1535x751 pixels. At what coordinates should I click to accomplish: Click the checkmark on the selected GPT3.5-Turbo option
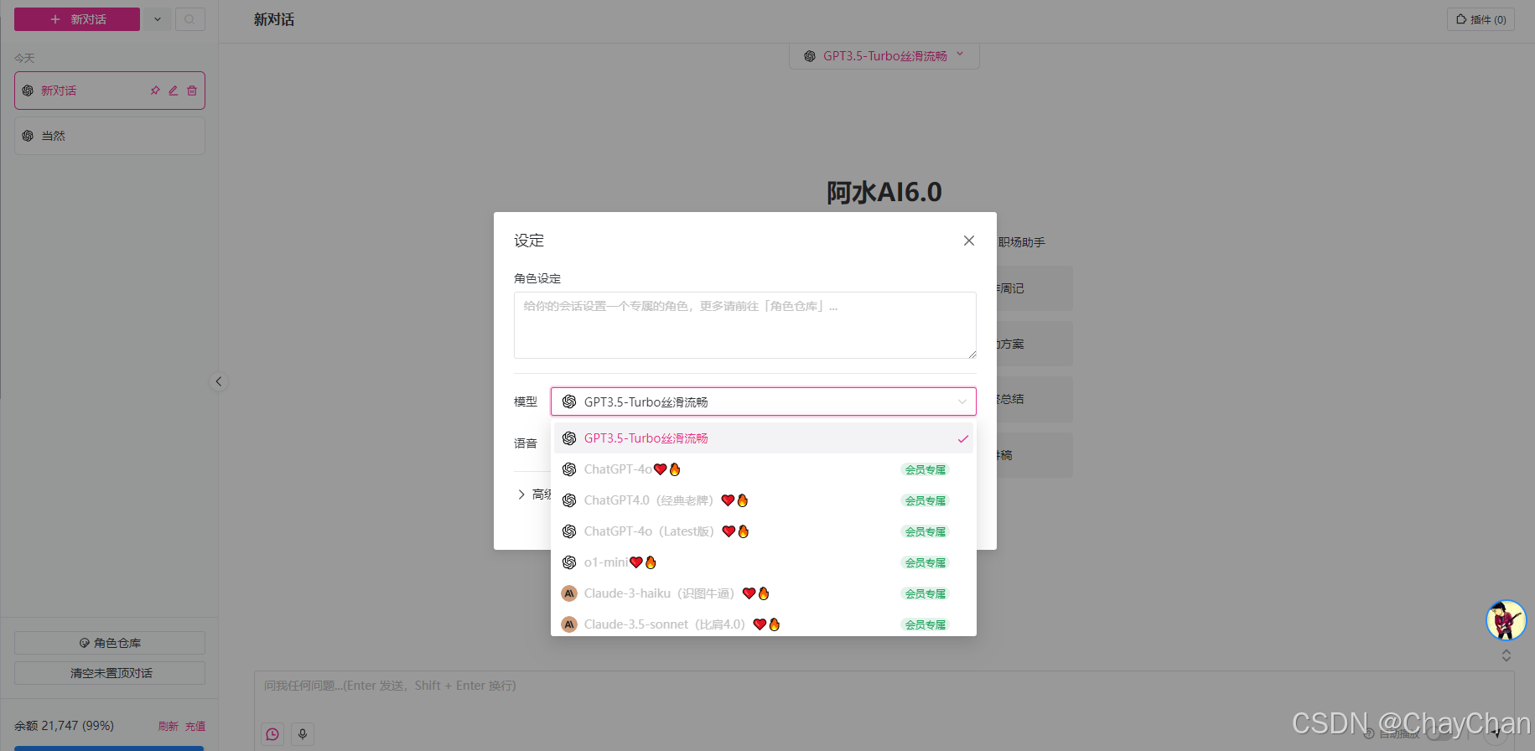963,438
